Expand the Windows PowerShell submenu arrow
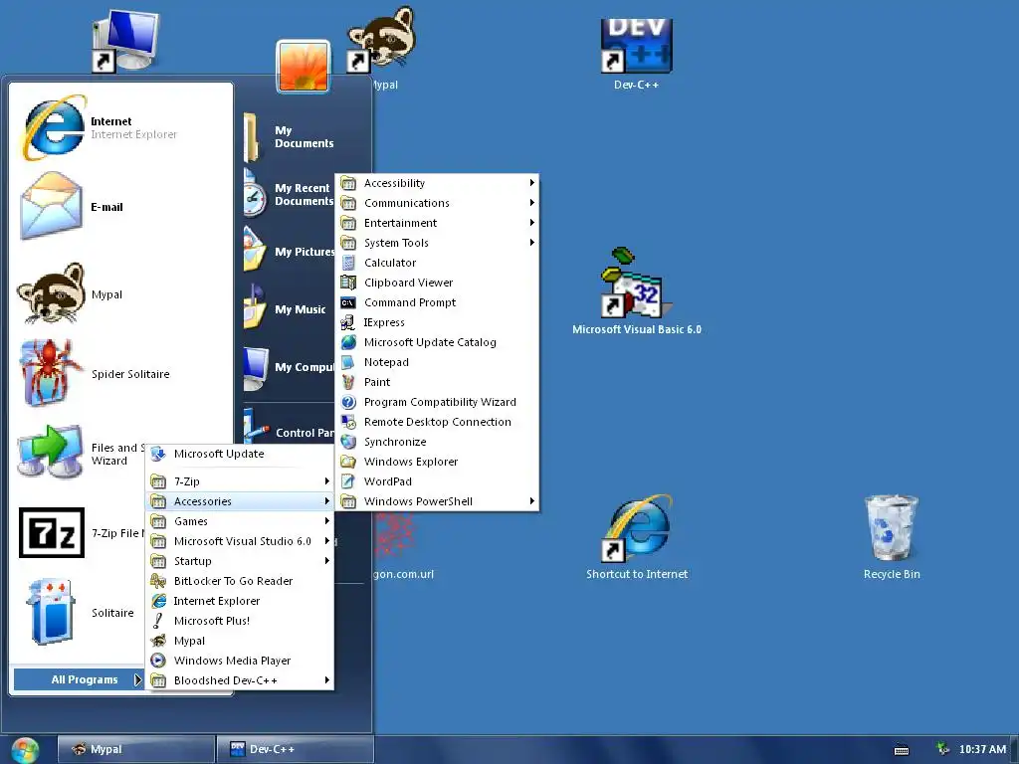1019x764 pixels. point(531,501)
